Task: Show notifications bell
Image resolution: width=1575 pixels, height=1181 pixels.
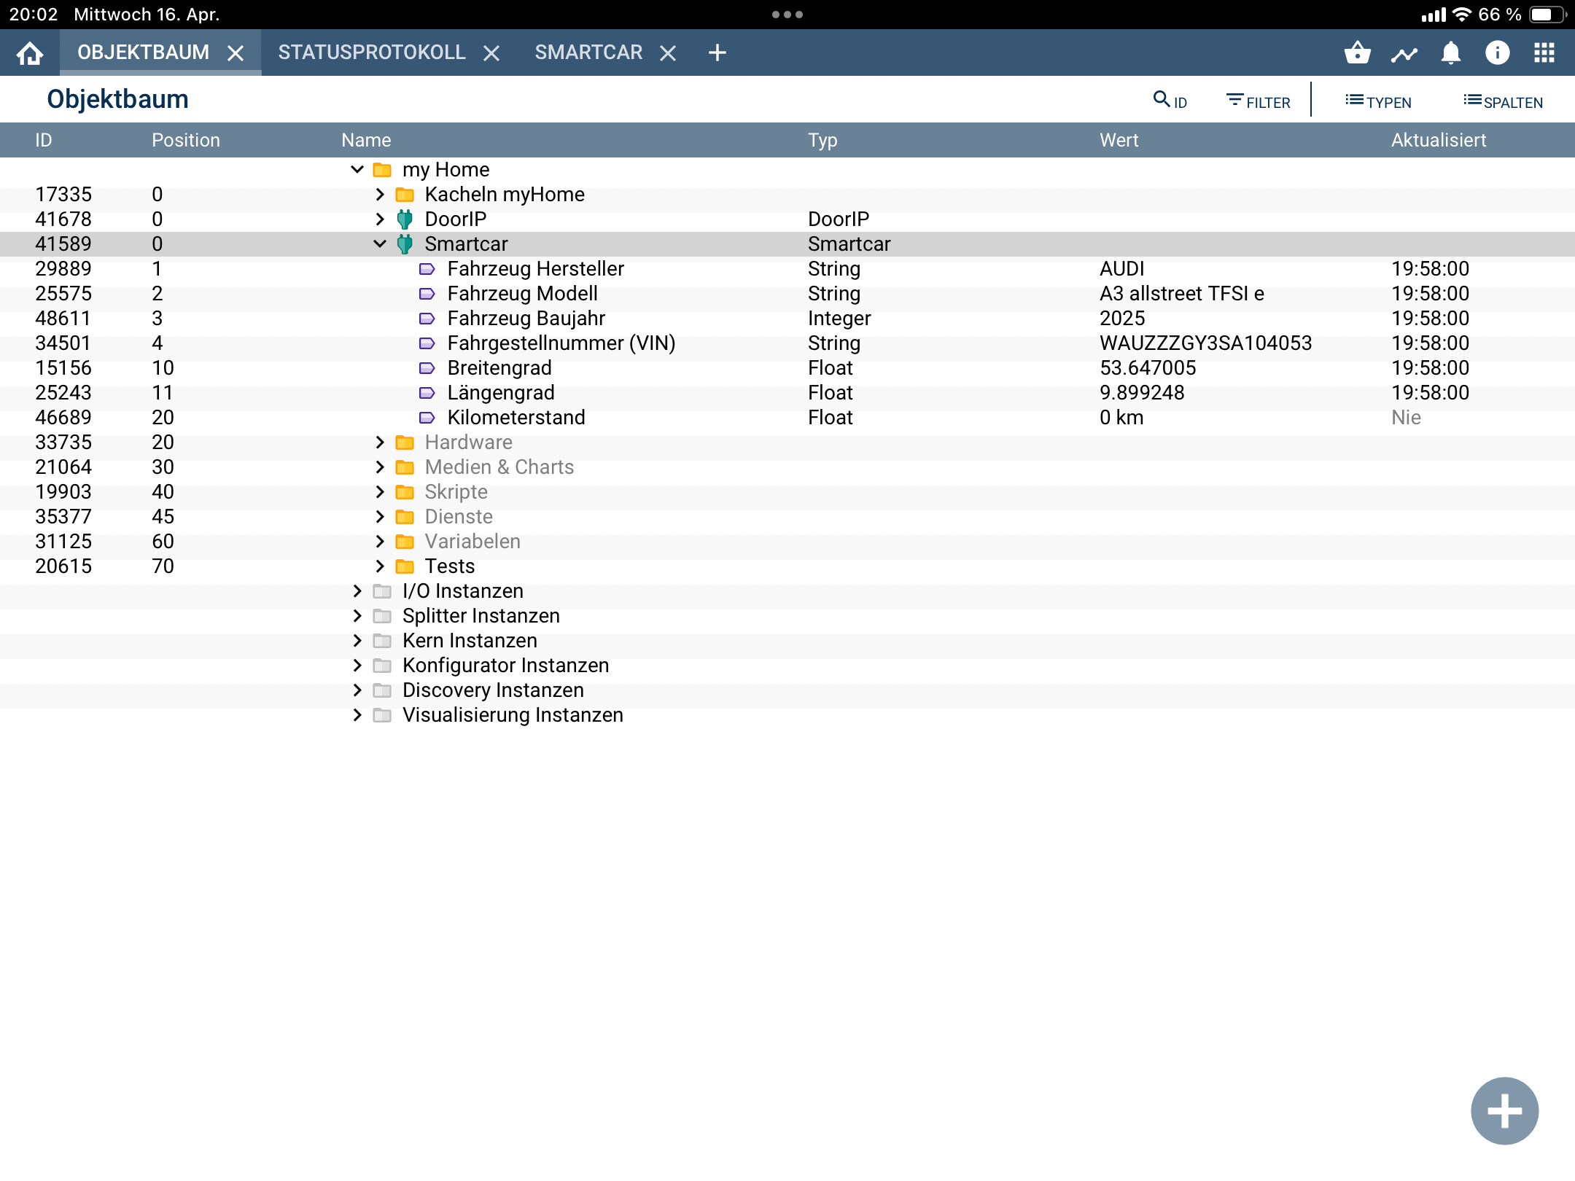Action: [x=1450, y=52]
